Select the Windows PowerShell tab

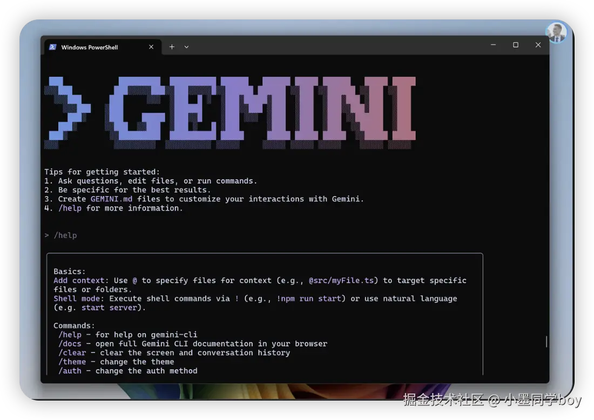point(102,47)
